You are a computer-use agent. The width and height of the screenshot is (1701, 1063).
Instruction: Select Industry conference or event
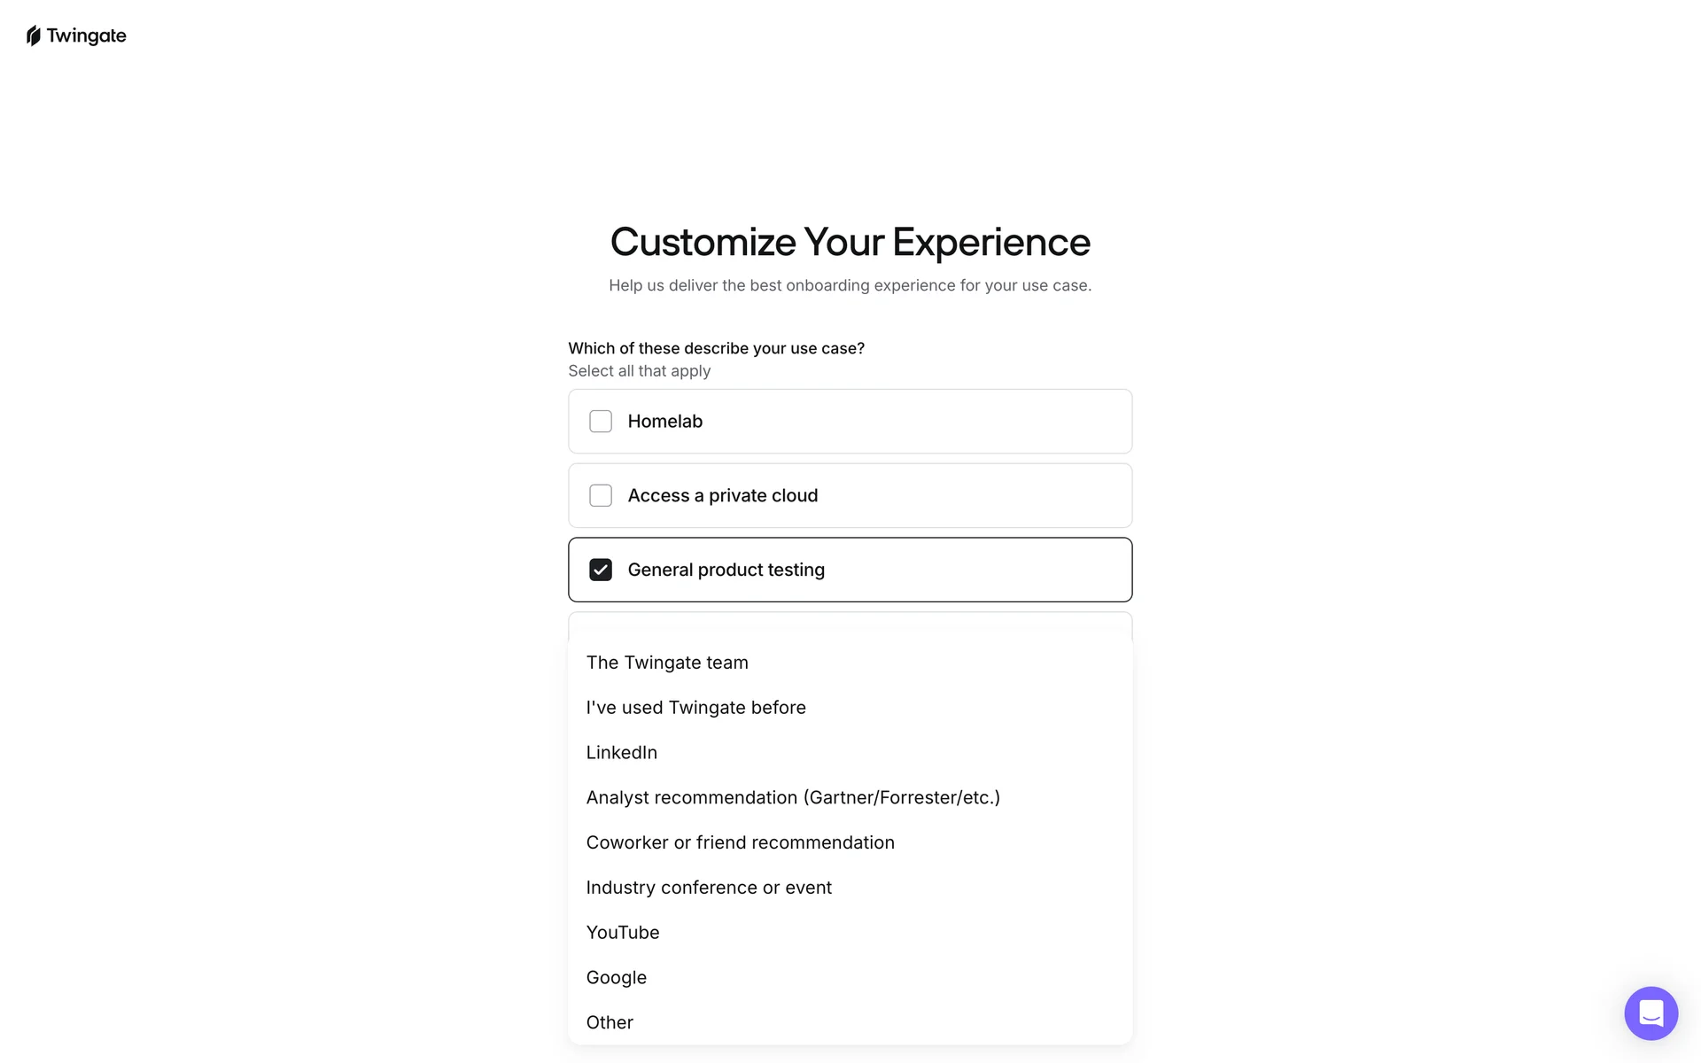709,888
